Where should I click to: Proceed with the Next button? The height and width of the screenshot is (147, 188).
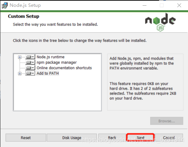[x=140, y=138]
